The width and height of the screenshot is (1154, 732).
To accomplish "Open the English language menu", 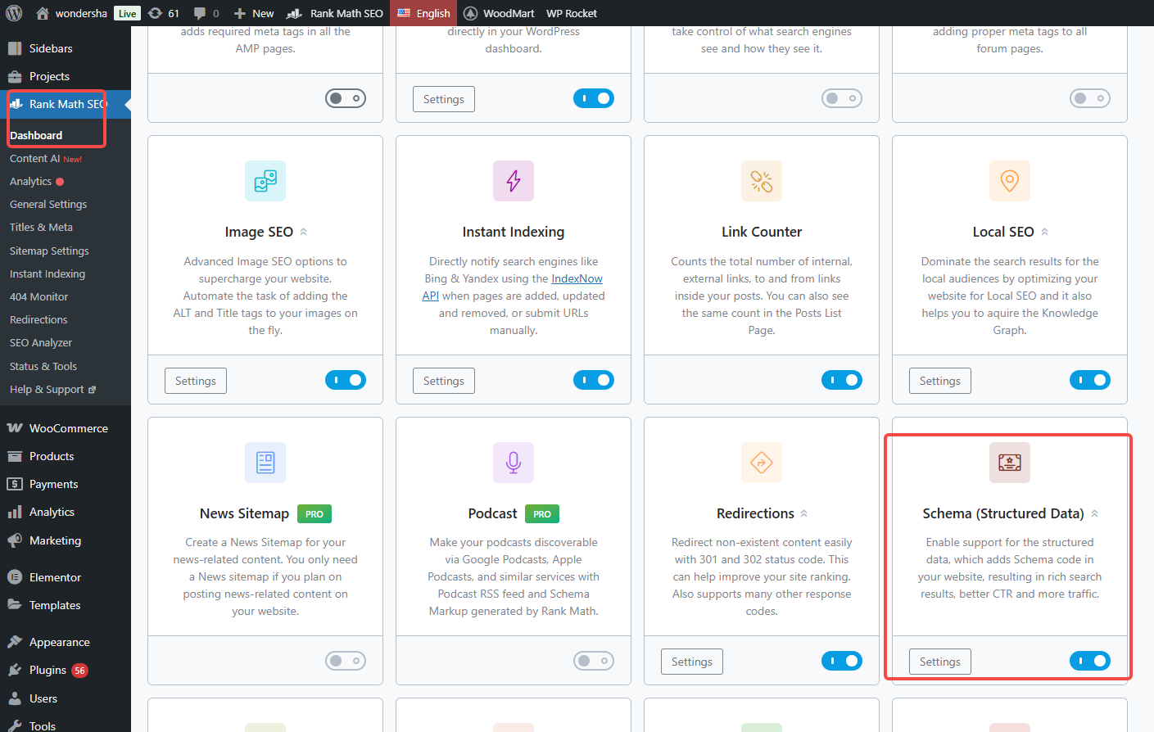I will click(x=423, y=12).
